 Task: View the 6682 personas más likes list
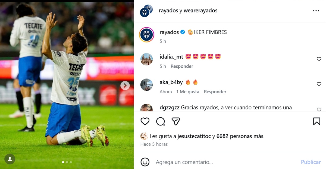coord(240,136)
